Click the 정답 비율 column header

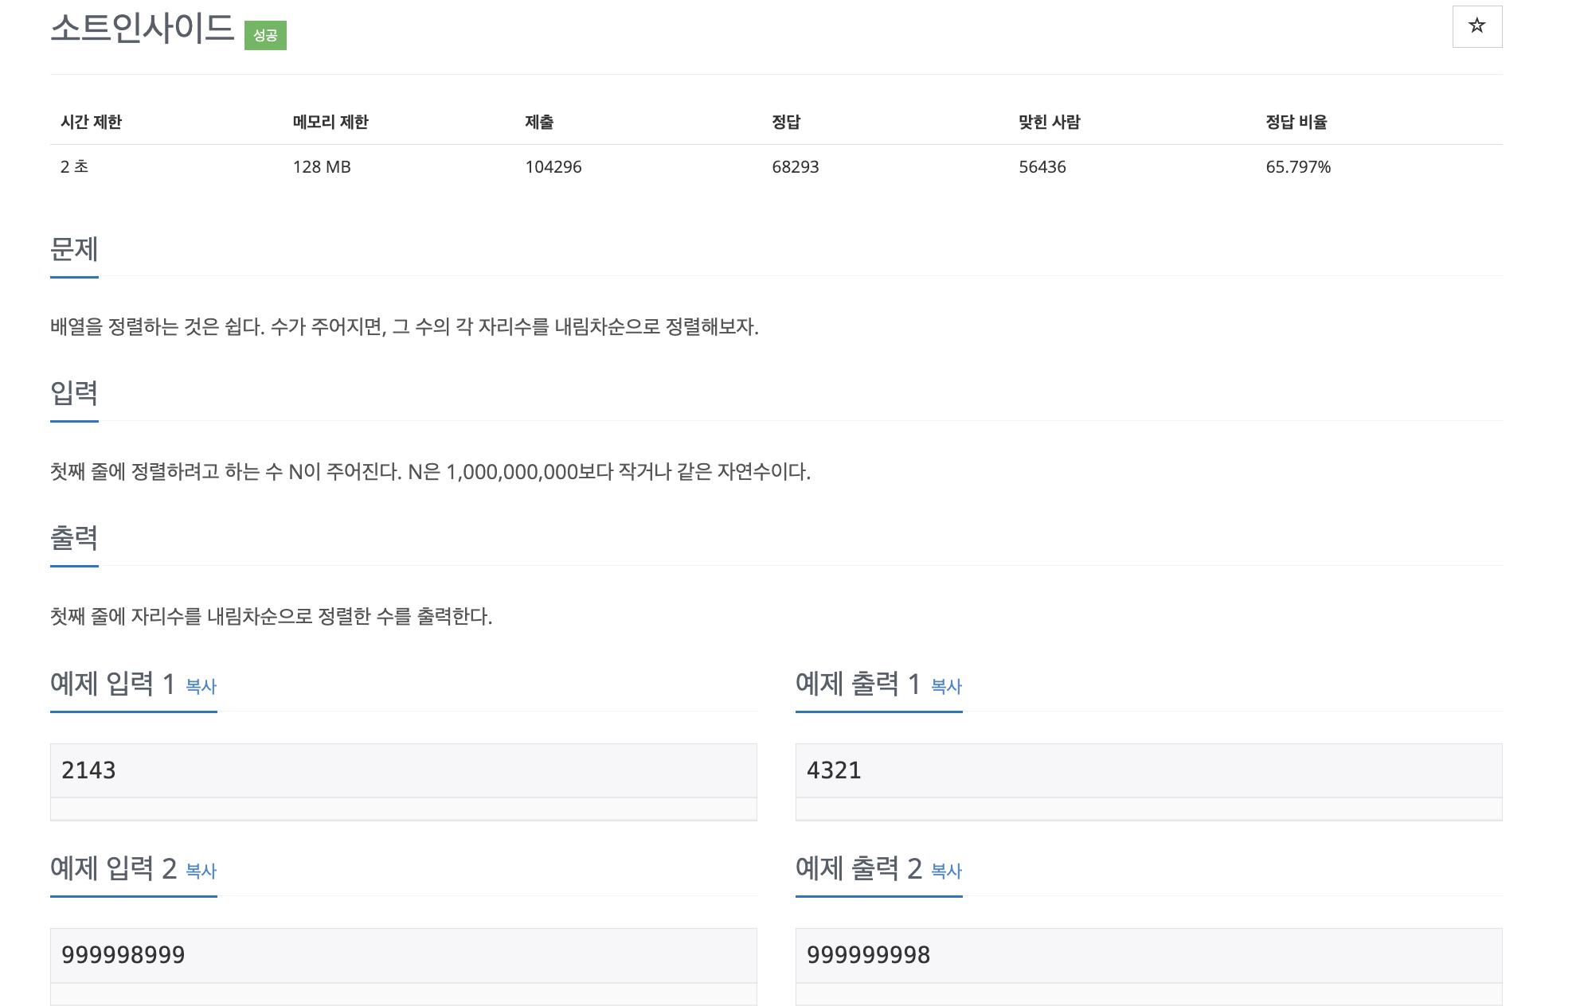click(1296, 122)
